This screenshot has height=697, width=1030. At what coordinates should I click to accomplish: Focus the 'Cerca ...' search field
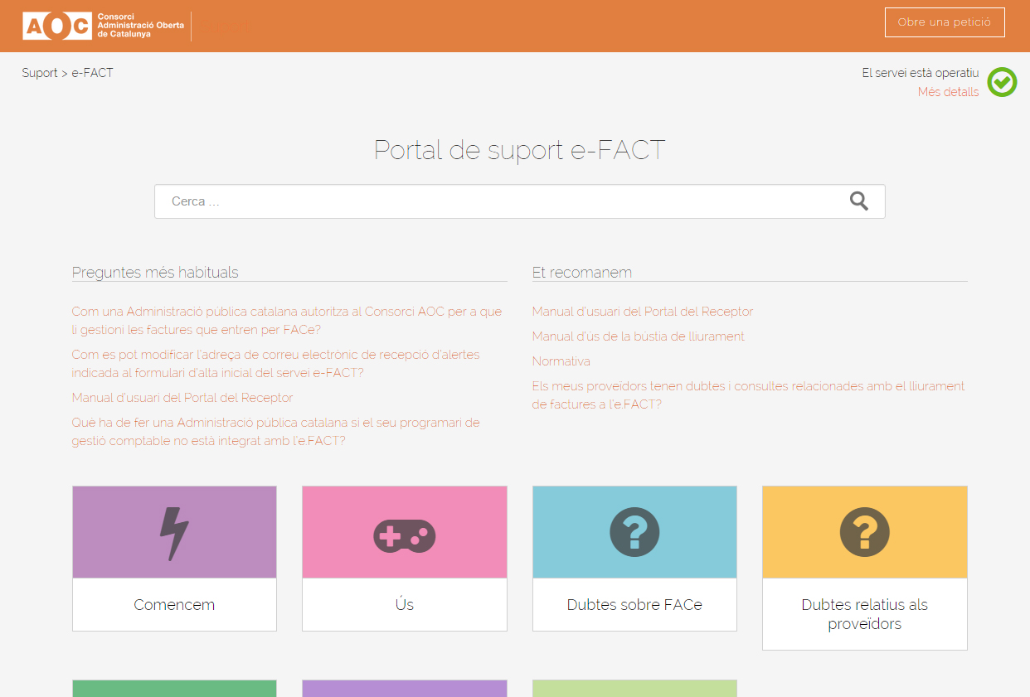pyautogui.click(x=498, y=201)
